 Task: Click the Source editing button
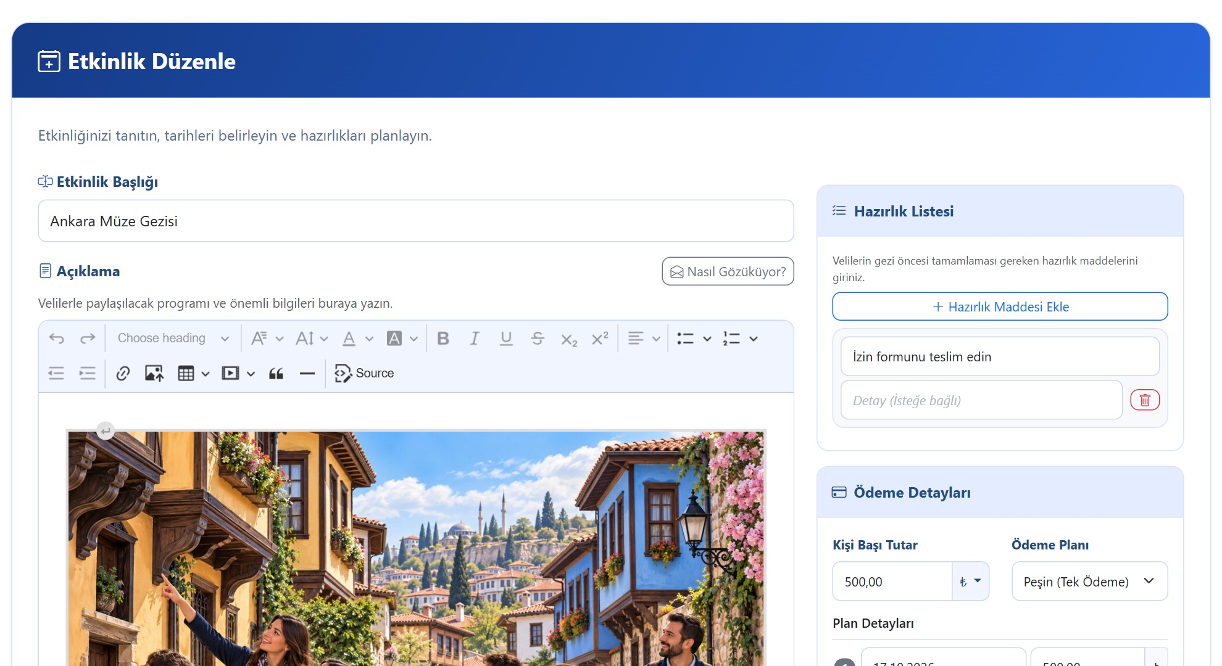tap(364, 373)
